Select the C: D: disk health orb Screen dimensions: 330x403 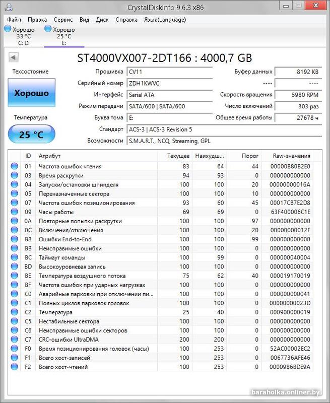click(x=8, y=29)
